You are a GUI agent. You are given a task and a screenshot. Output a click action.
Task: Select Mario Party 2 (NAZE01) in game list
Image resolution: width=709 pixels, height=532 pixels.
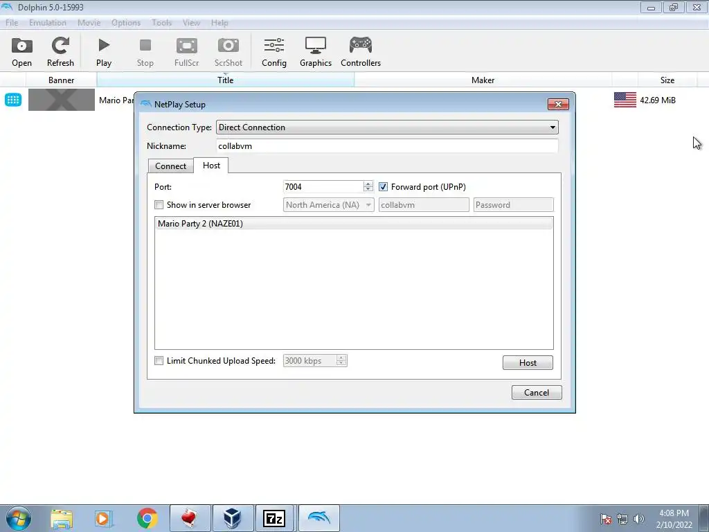354,224
